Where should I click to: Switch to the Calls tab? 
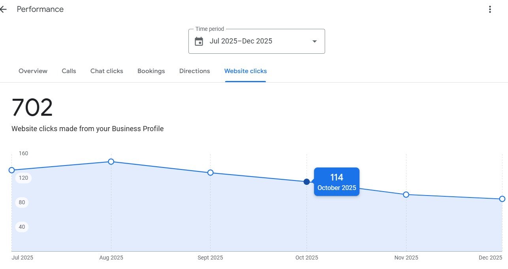coord(69,71)
